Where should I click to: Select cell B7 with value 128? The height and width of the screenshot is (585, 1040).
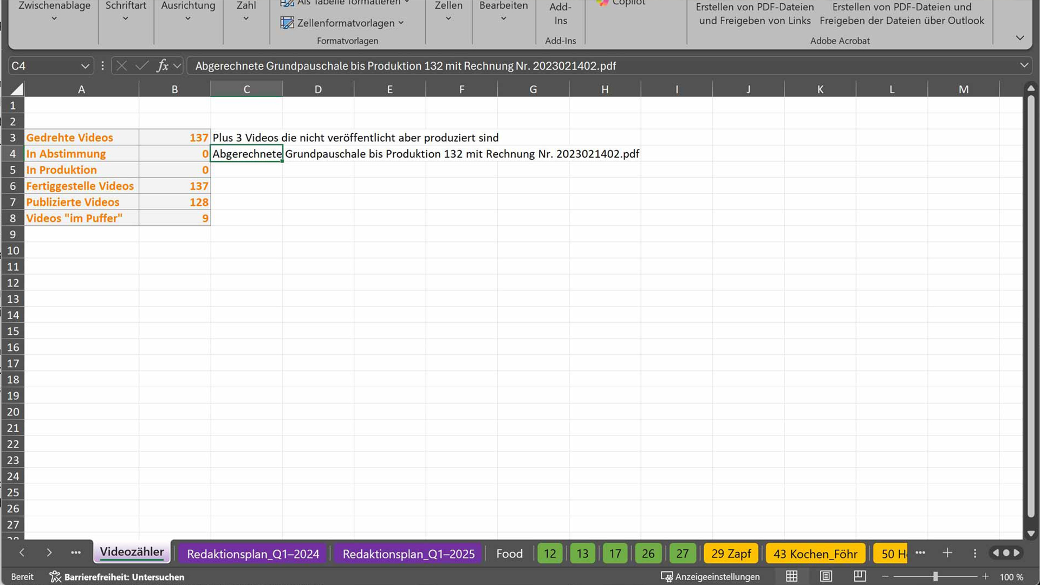(x=174, y=202)
